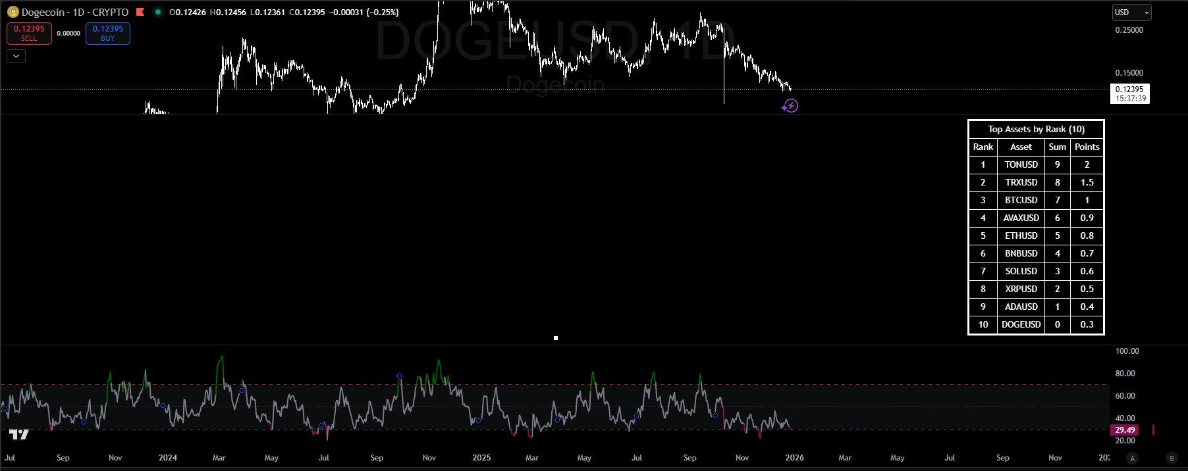The image size is (1188, 471).
Task: Click the 0.25000 price axis label
Action: click(1129, 30)
